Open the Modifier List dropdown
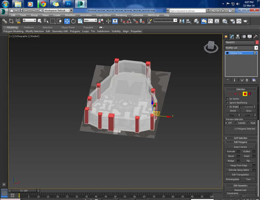Viewport: 260px width, 200px height. (x=256, y=48)
